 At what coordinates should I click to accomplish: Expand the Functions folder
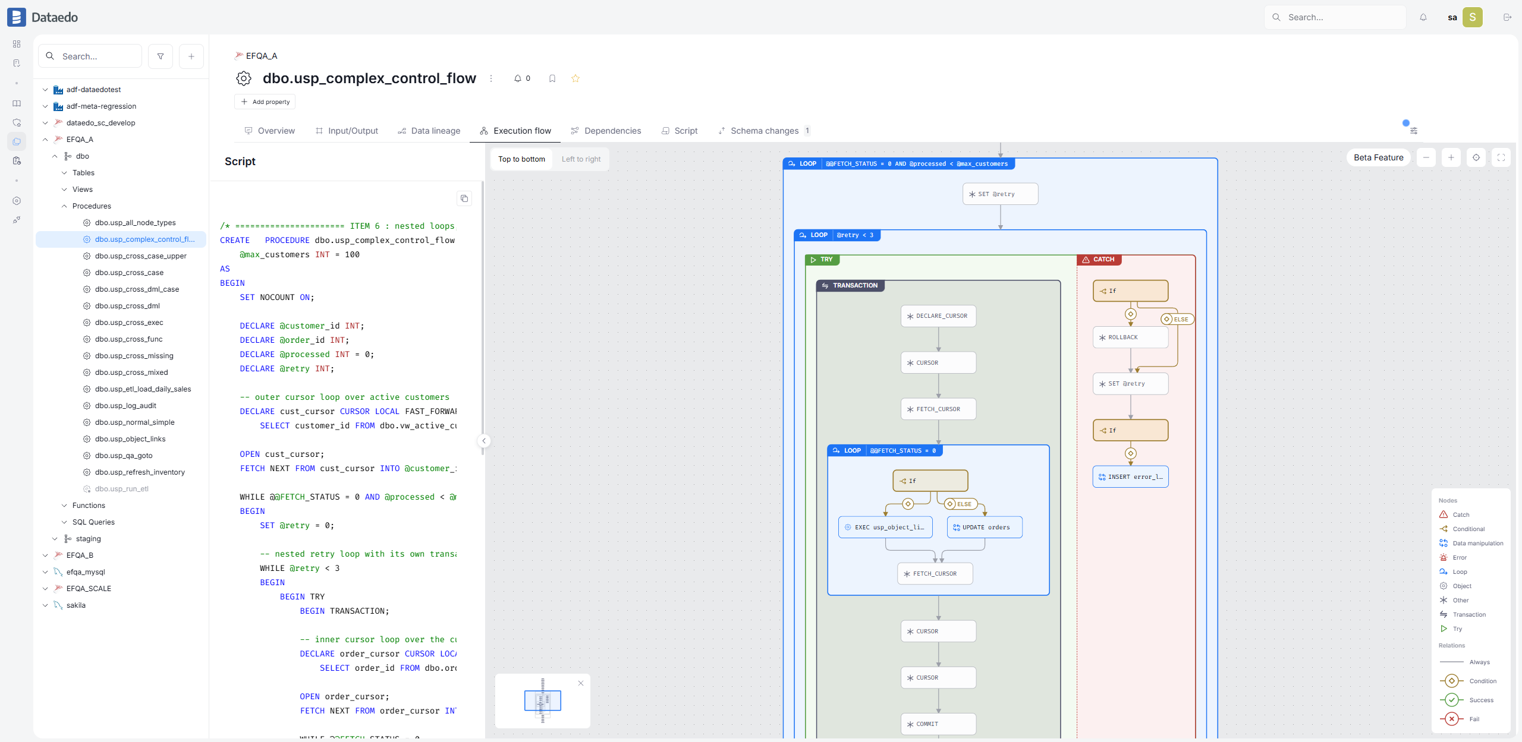tap(64, 506)
